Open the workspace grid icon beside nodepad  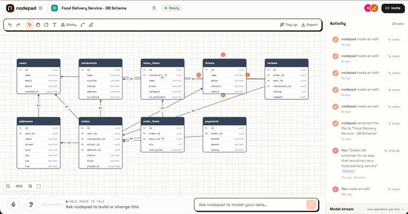click(40, 8)
